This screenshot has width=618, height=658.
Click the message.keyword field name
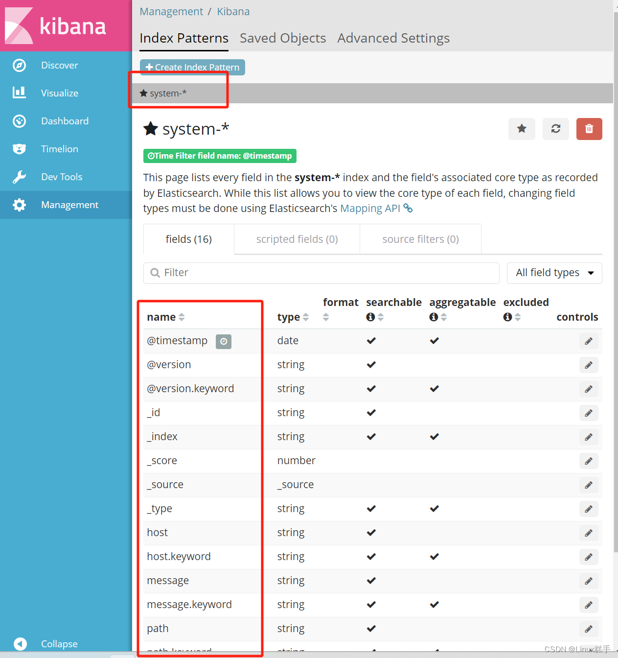(189, 605)
